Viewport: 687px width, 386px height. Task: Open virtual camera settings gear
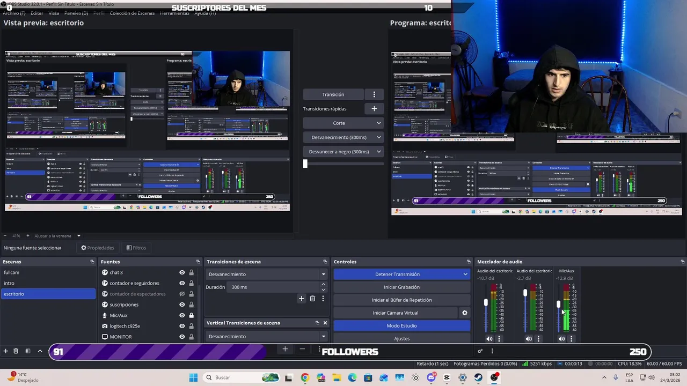pyautogui.click(x=465, y=313)
